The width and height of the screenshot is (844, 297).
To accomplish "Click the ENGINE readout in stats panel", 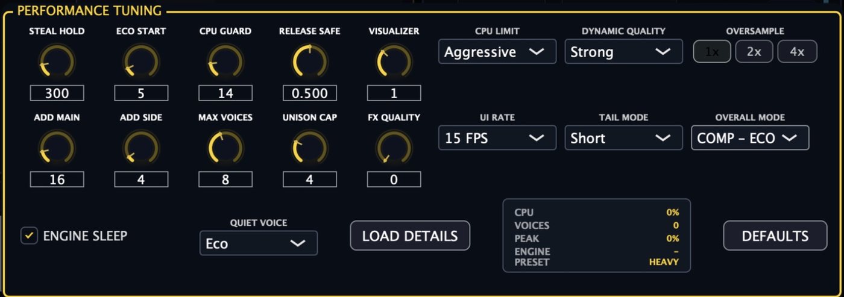I will [x=597, y=251].
